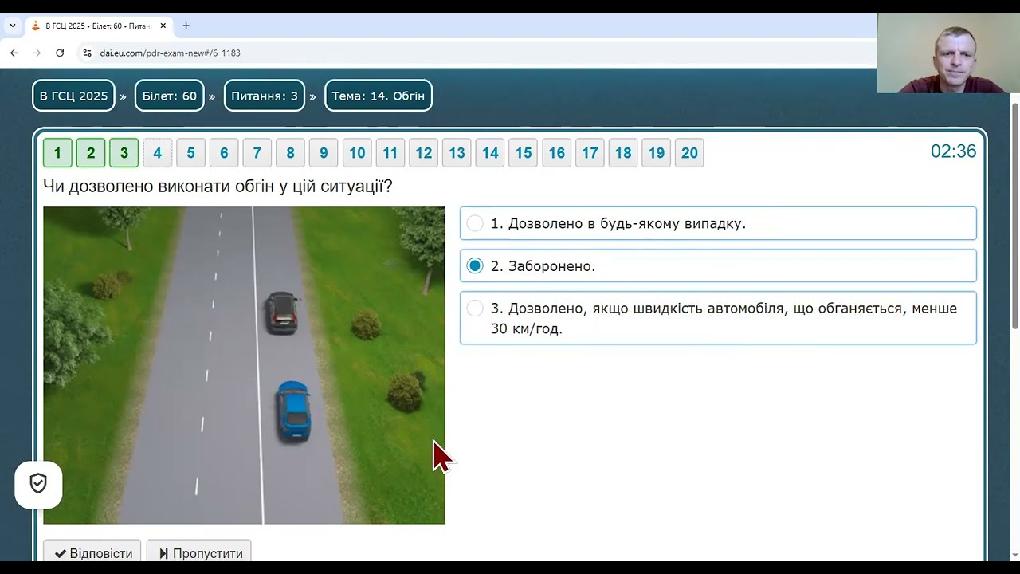Image resolution: width=1020 pixels, height=574 pixels.
Task: Go to question 18
Action: 623,153
